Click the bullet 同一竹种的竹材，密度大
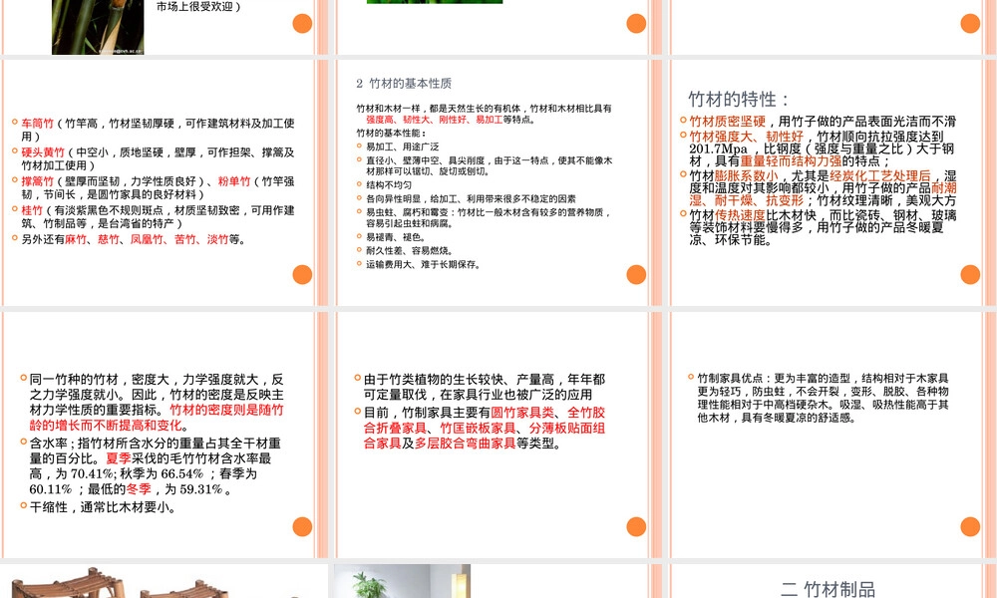The width and height of the screenshot is (997, 598). click(x=157, y=403)
